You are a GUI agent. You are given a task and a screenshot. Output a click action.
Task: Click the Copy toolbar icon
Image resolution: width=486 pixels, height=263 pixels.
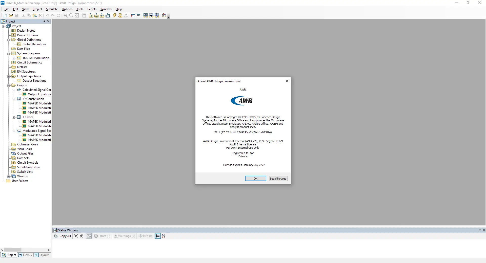pyautogui.click(x=29, y=15)
